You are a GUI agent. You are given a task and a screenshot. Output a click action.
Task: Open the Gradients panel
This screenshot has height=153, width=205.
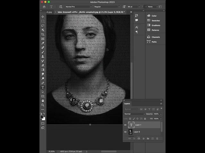(x=154, y=25)
